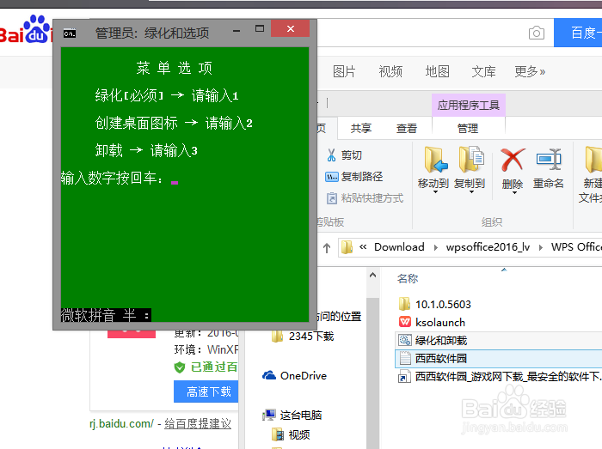Click the red Delete X icon
602x449 pixels.
click(x=513, y=160)
